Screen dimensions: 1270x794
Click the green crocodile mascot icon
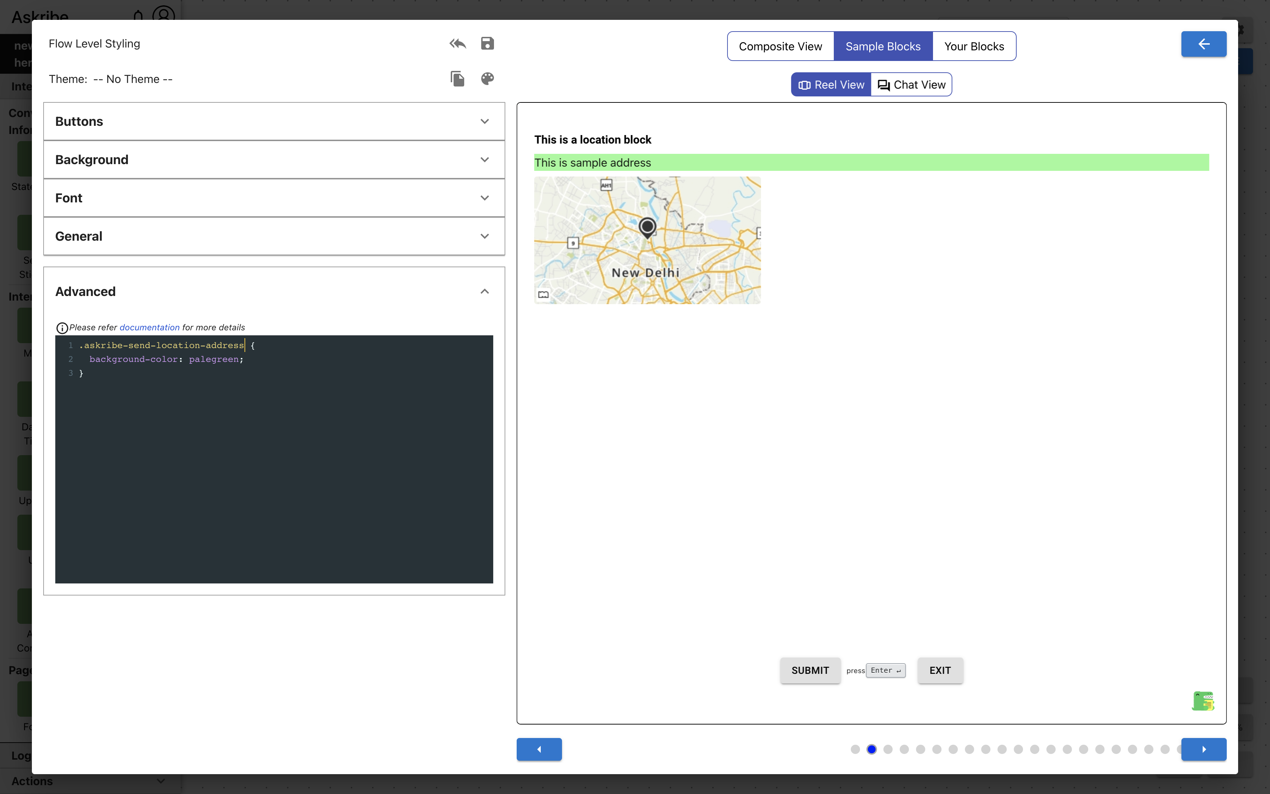pyautogui.click(x=1203, y=701)
